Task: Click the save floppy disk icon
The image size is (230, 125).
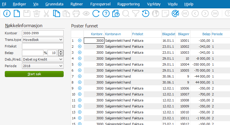Action: pos(27,13)
